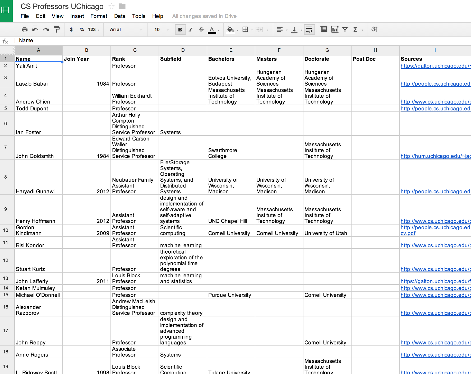
Task: Open the Format menu
Action: pos(99,16)
